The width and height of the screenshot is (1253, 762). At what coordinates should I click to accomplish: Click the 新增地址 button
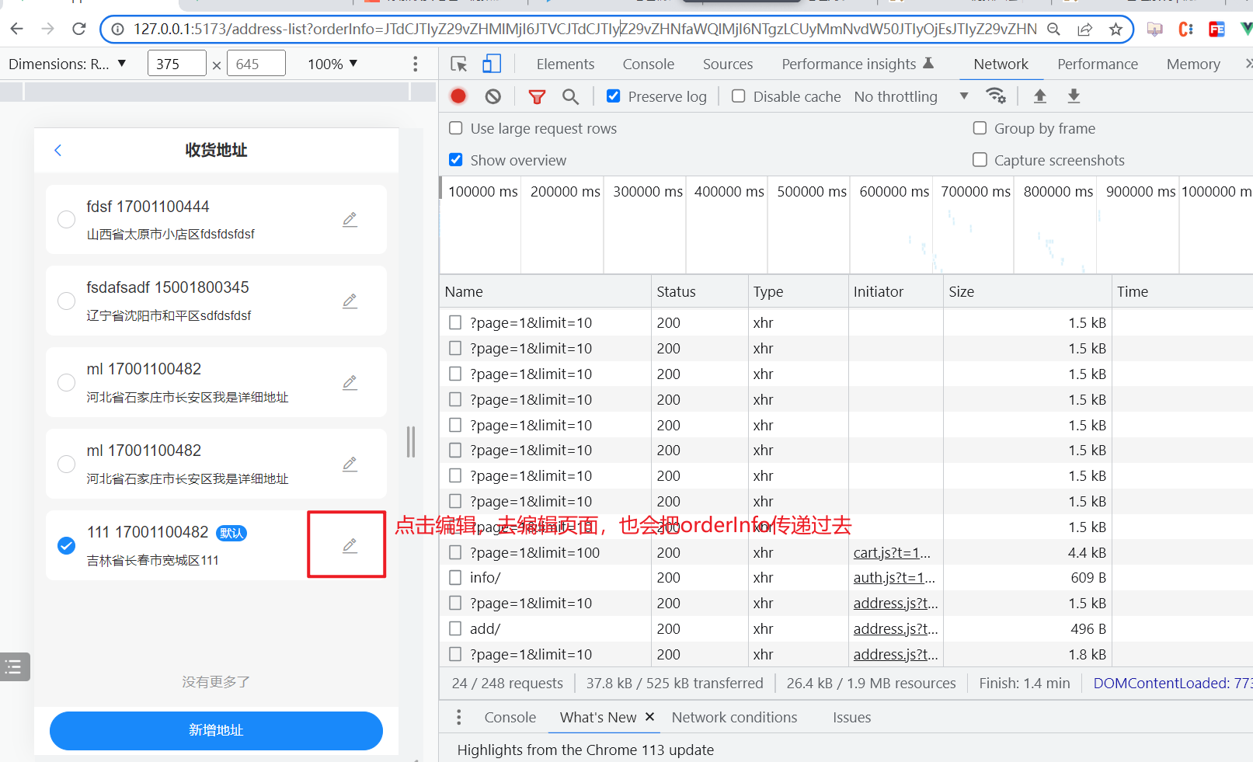216,730
